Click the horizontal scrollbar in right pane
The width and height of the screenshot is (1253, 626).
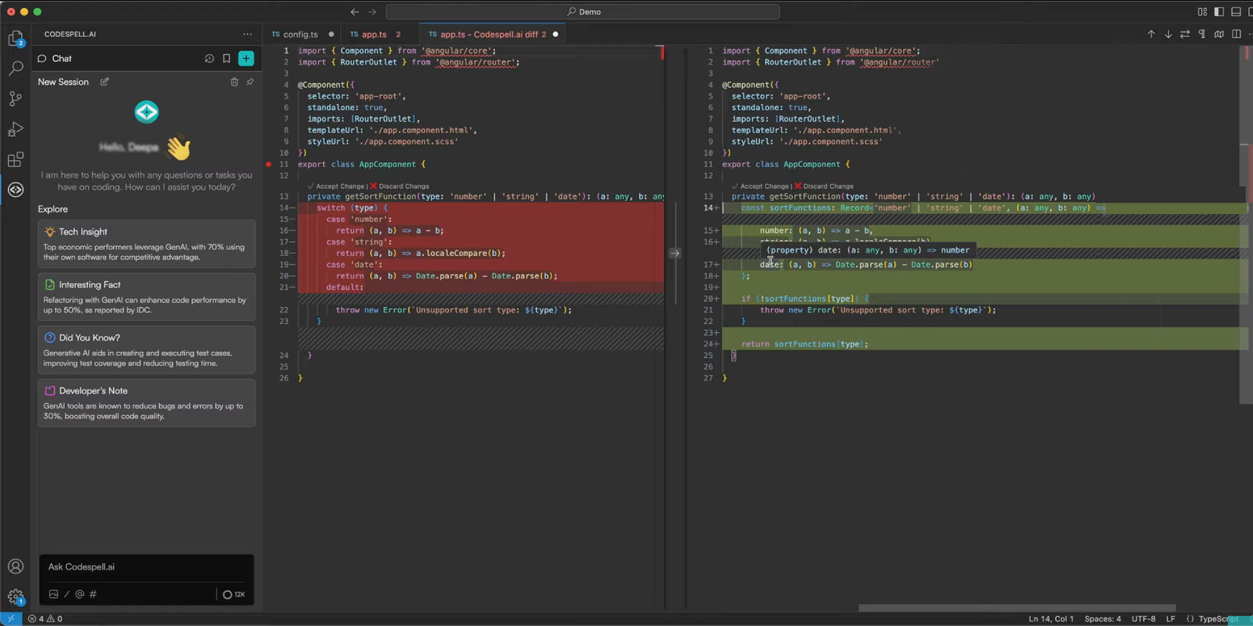[1017, 608]
